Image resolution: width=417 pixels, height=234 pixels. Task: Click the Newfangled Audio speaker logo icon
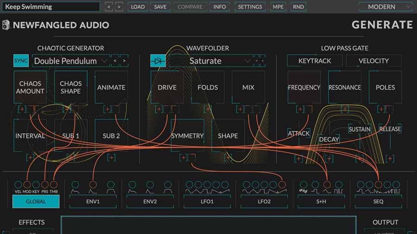coord(6,25)
